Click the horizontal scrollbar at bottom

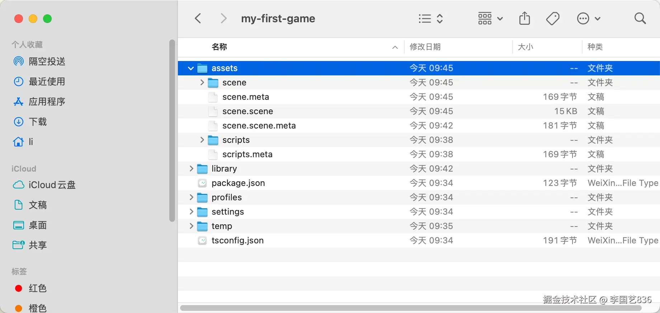[411, 308]
